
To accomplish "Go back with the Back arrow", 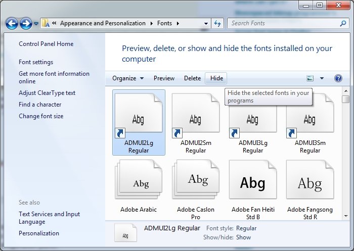I will point(12,23).
